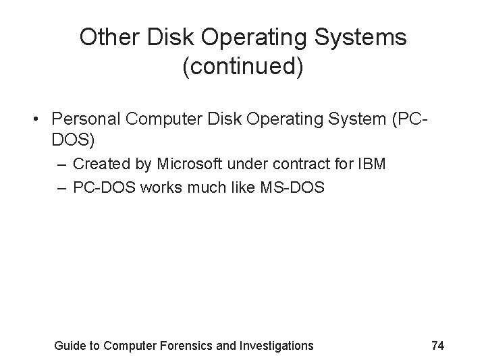
Task: Click the dash before 'Created by Microsoft'
Action: [x=61, y=165]
